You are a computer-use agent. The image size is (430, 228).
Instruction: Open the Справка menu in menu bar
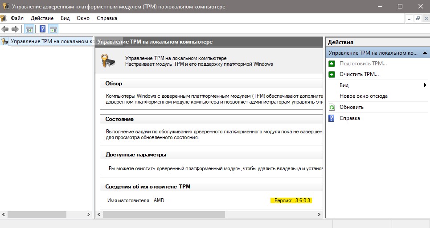click(x=106, y=18)
